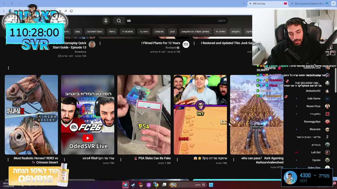
Task: Open Telegram from the taskbar
Action: [x=125, y=185]
